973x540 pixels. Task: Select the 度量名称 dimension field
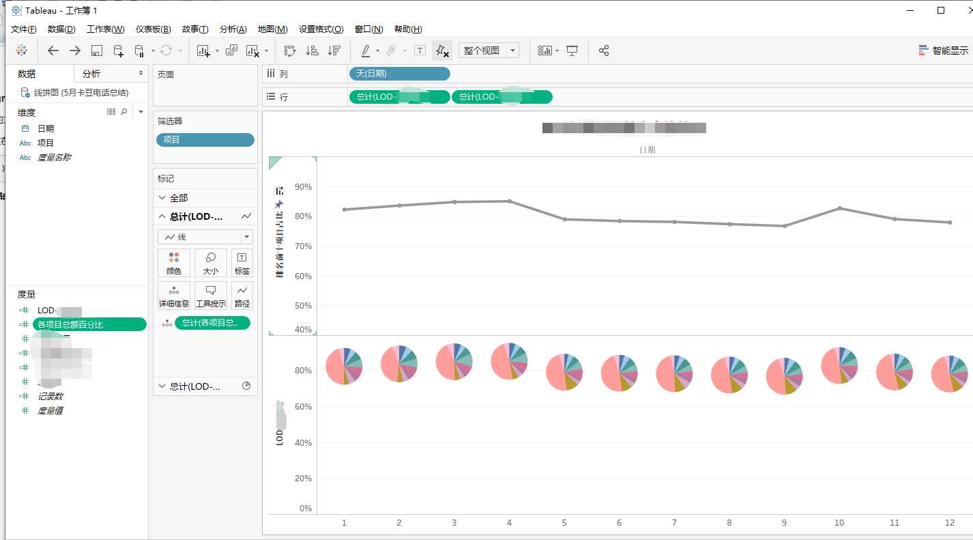[54, 157]
